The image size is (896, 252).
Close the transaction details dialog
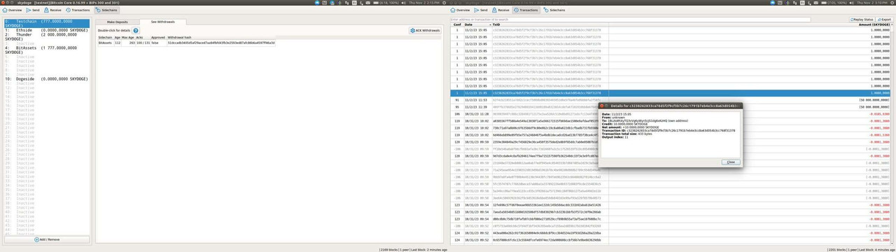tap(730, 162)
